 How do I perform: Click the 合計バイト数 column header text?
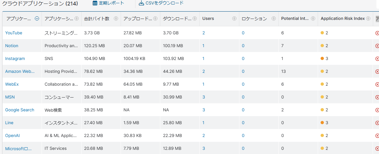coord(97,19)
